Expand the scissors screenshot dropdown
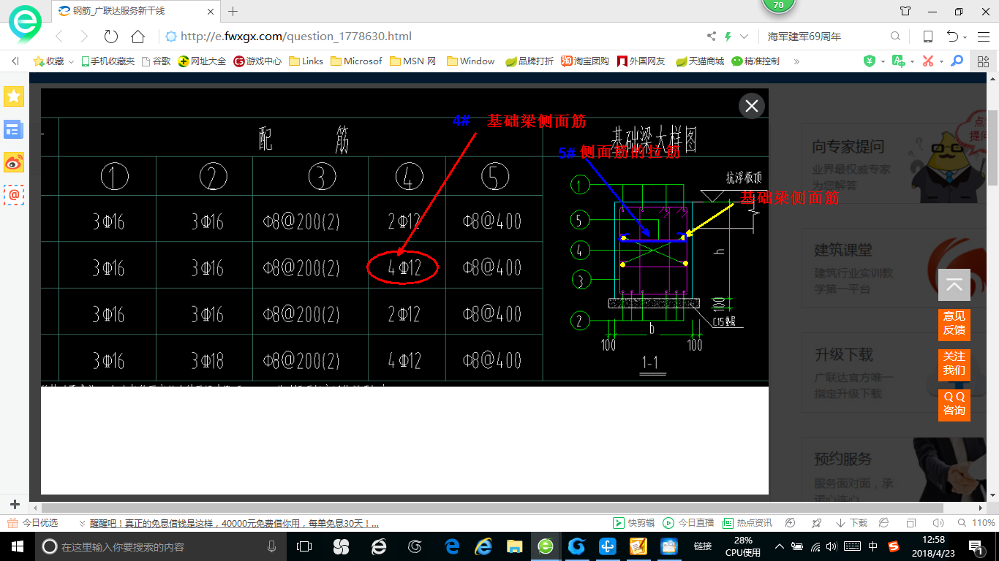Viewport: 999px width, 561px height. point(941,62)
